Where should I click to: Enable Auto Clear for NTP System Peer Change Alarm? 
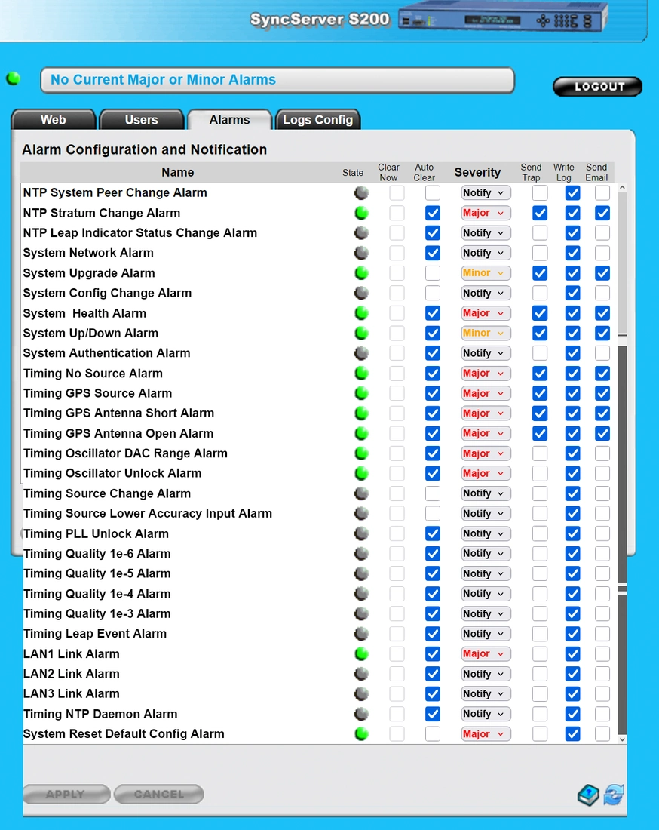(x=433, y=192)
